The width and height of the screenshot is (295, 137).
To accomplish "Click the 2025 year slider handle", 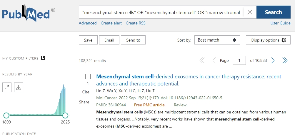I will (x=65, y=115).
